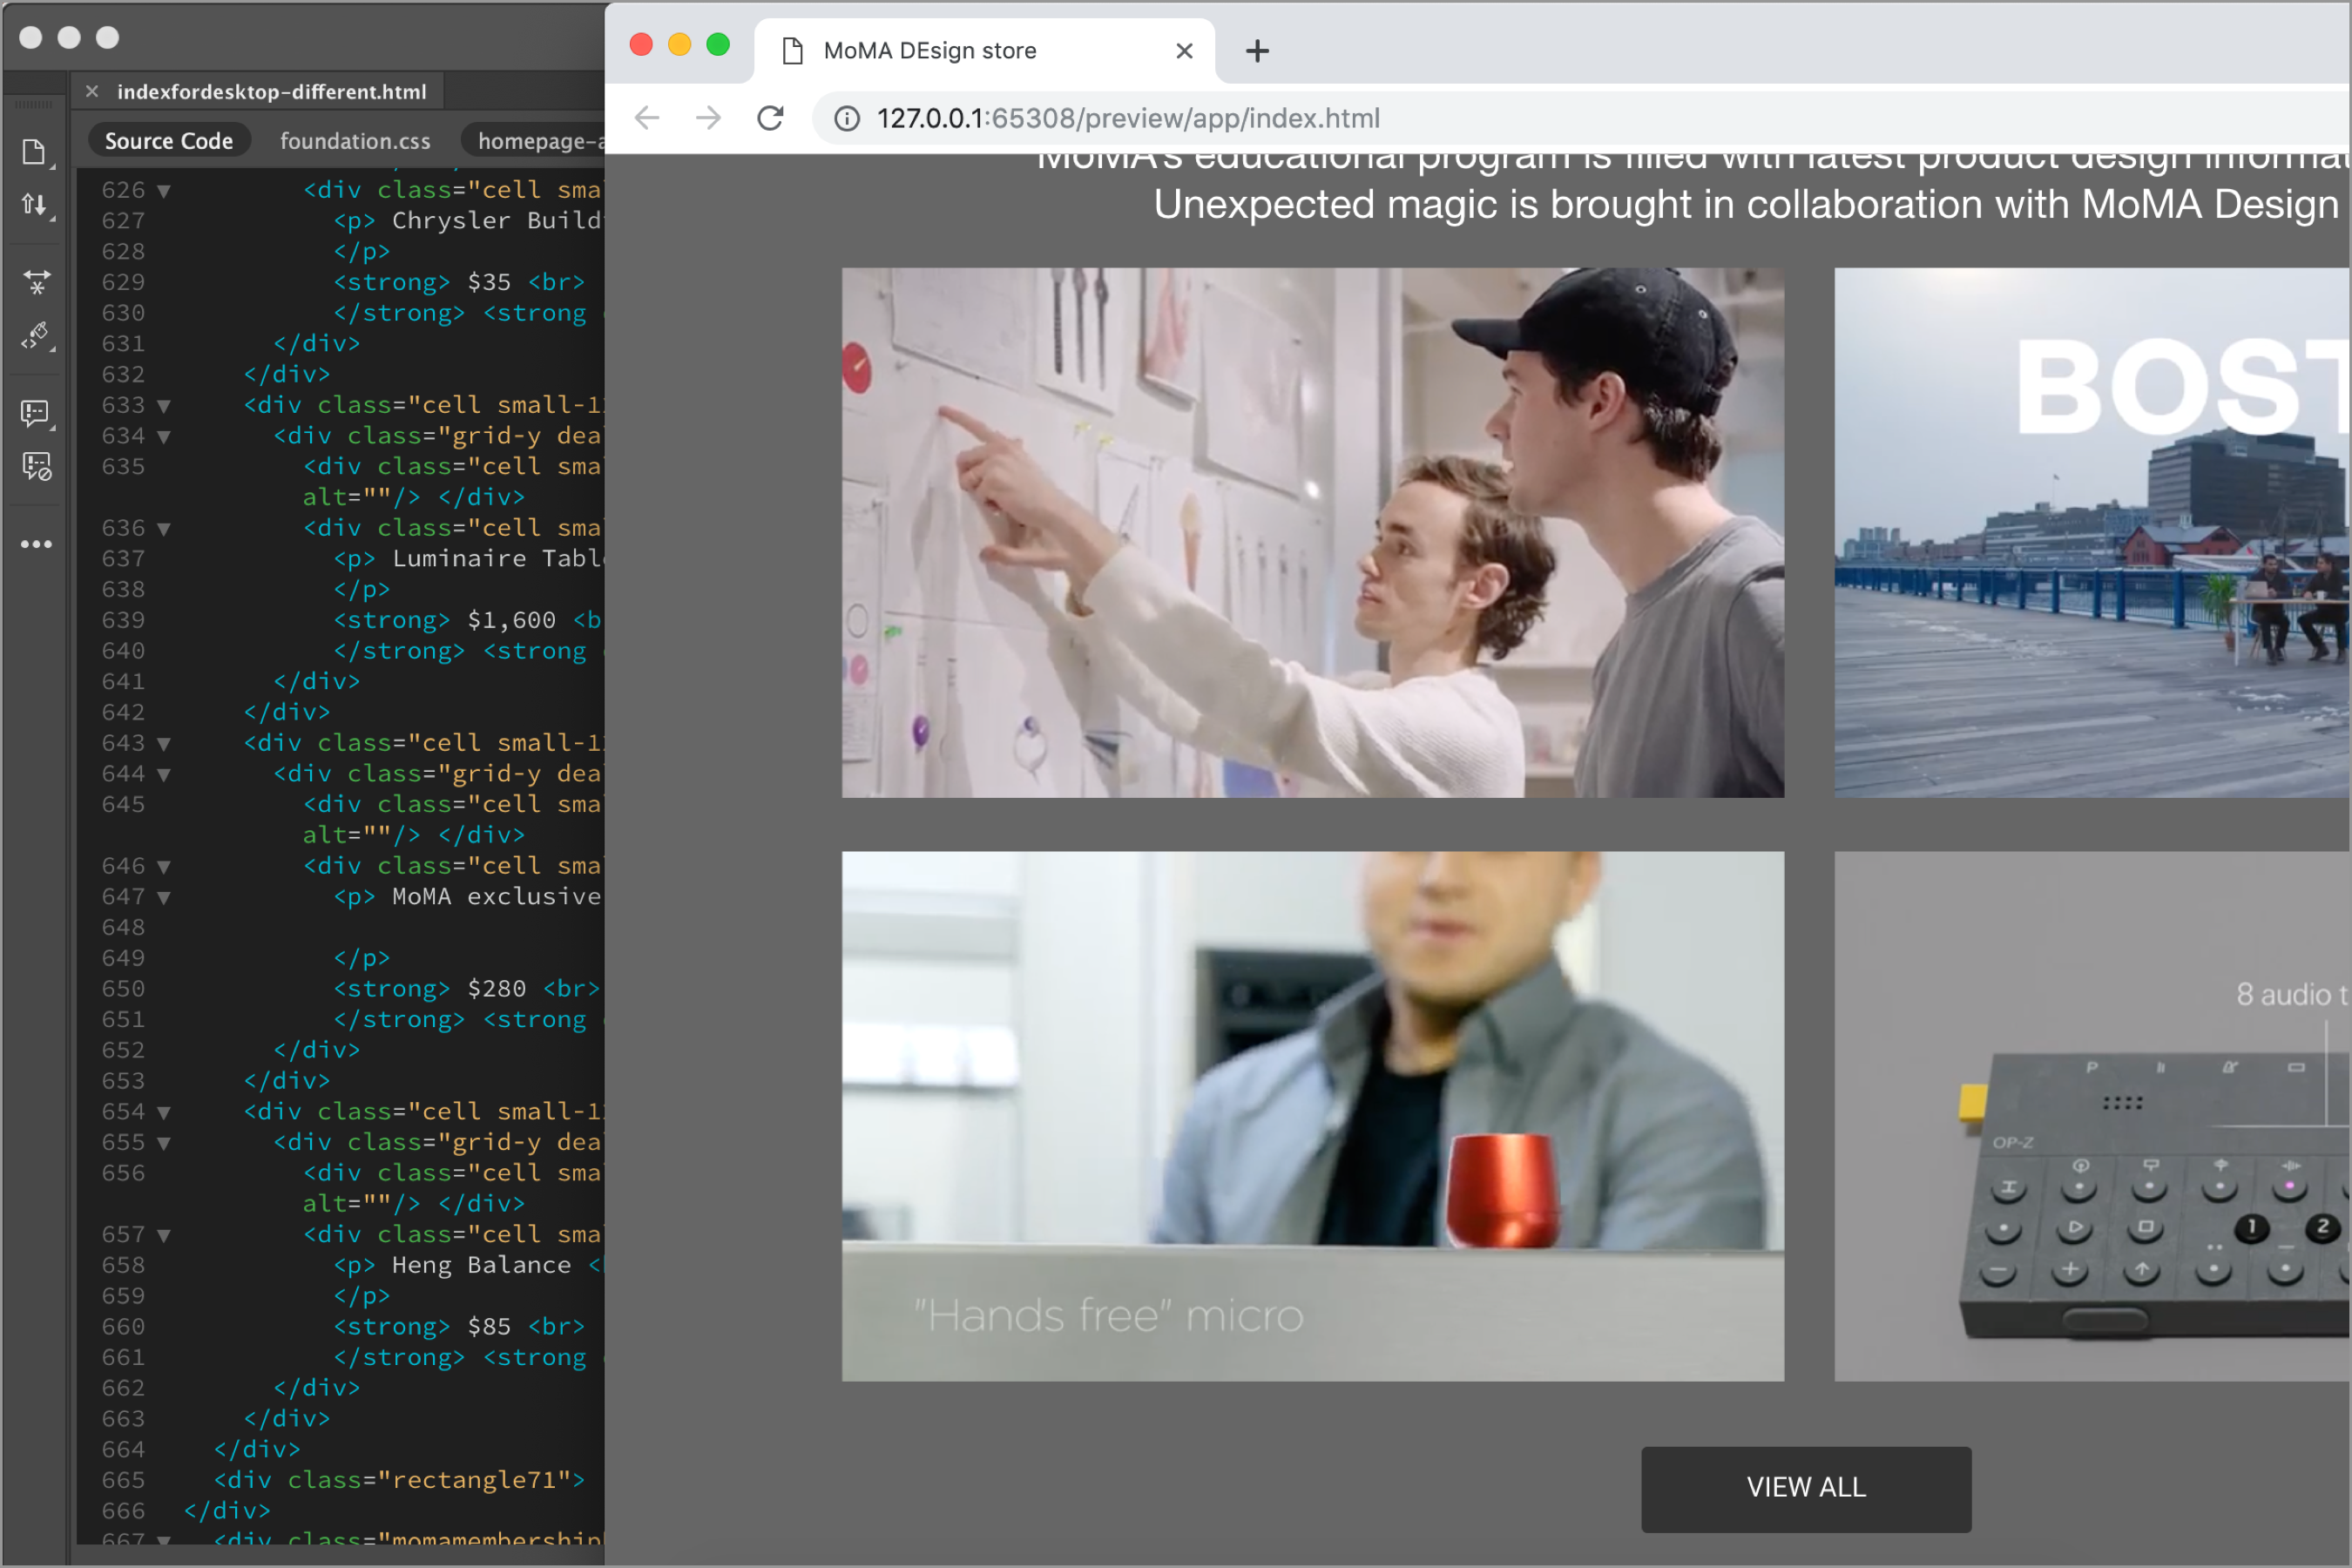
Task: Click the Remove Comment icon
Action: click(x=36, y=466)
